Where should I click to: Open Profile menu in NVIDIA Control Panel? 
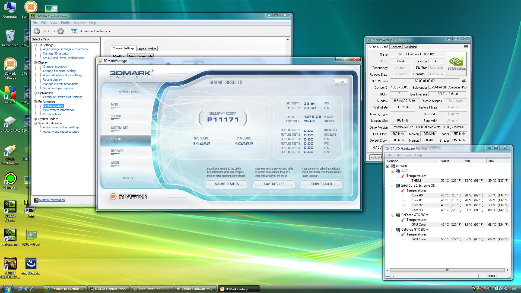coord(65,23)
